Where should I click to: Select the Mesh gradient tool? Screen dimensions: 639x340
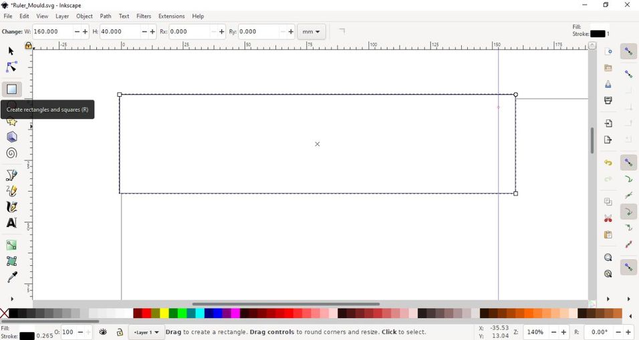[x=11, y=261]
